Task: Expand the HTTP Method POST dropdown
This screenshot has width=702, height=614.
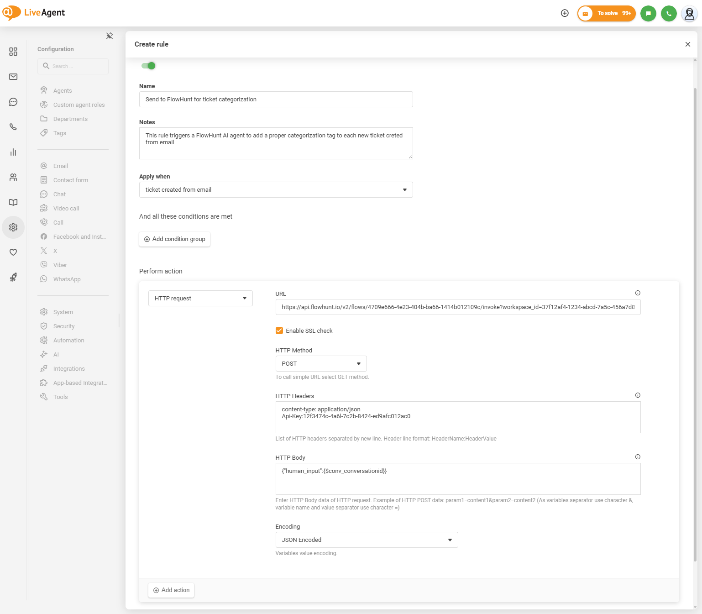Action: coord(321,364)
